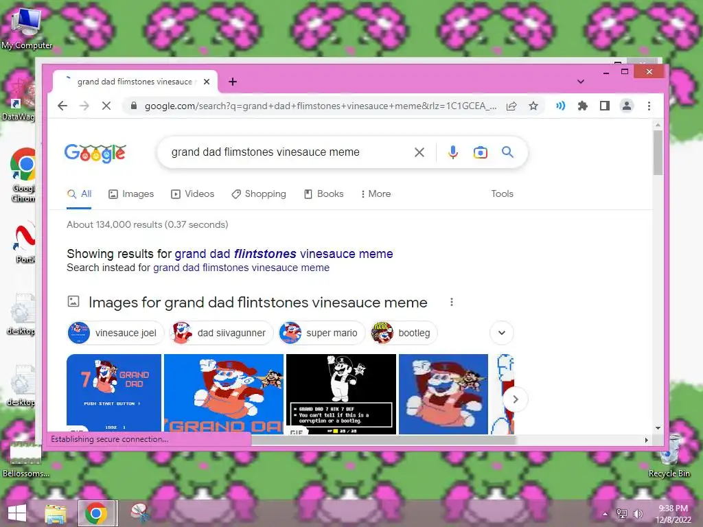Search instead for 'grand dad flimstones' link
This screenshot has height=527, width=703.
[241, 268]
